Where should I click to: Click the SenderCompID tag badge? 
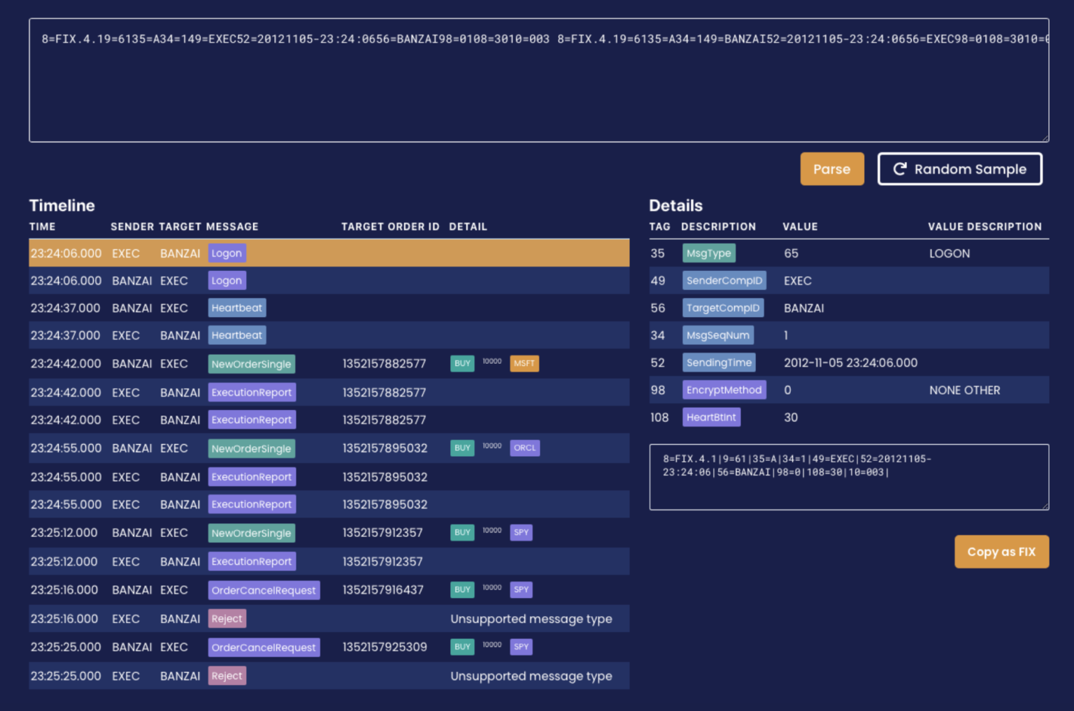click(724, 281)
